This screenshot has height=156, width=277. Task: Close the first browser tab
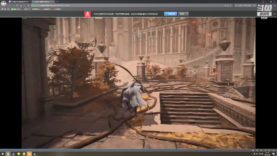tap(30, 2)
